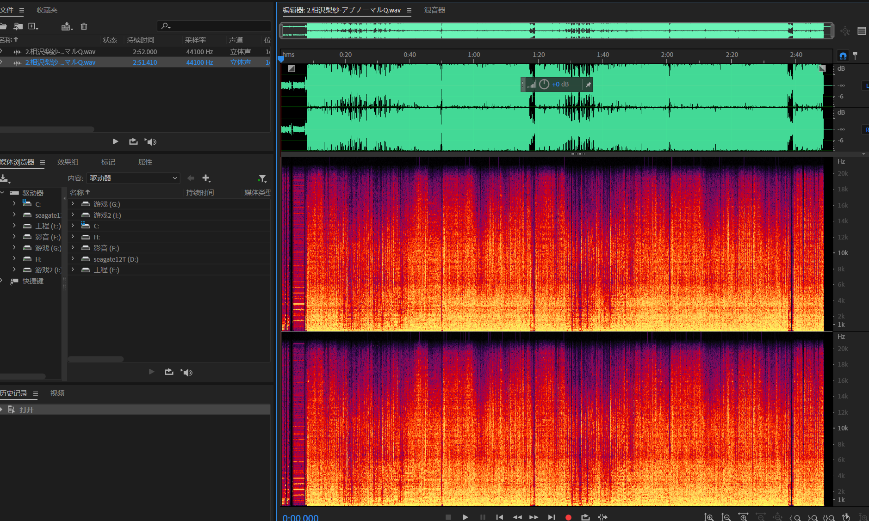The image size is (869, 521).
Task: Switch to 效果组 tab
Action: coord(68,162)
